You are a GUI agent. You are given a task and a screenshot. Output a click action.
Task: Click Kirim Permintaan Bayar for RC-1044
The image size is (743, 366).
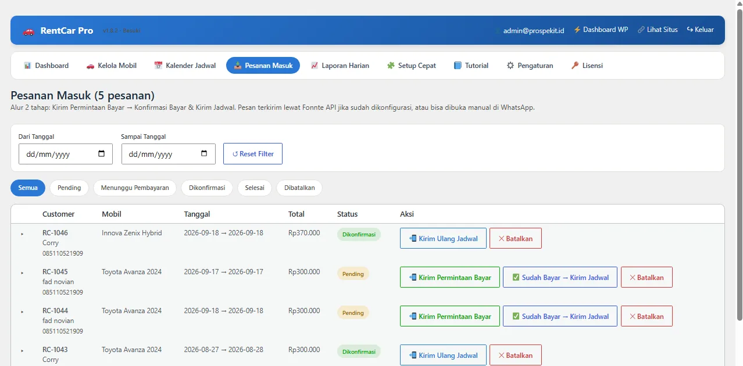pyautogui.click(x=450, y=316)
